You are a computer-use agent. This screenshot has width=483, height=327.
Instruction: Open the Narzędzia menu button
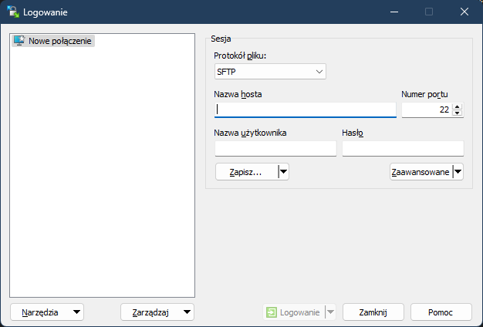(x=47, y=312)
